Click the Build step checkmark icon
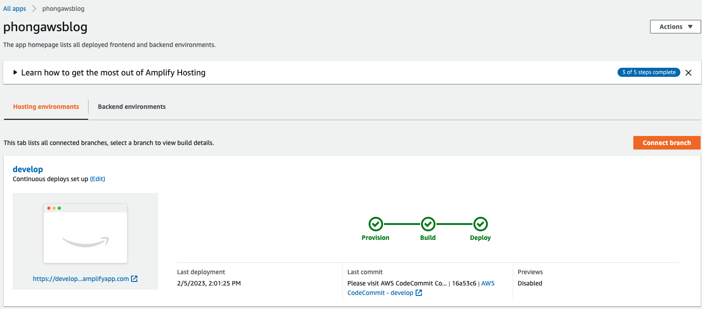This screenshot has width=702, height=309. [x=428, y=224]
